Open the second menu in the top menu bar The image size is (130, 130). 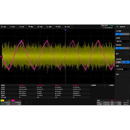pyautogui.click(x=13, y=27)
